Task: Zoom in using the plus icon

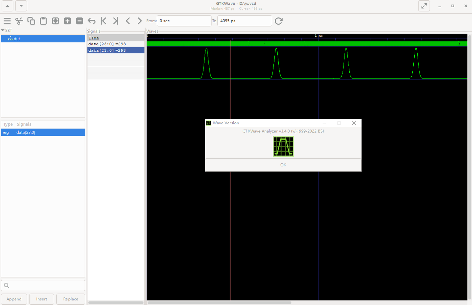Action: 67,21
